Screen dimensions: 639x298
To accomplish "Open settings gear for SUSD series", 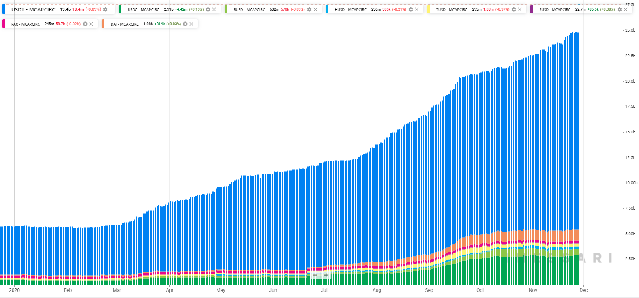I will (620, 9).
